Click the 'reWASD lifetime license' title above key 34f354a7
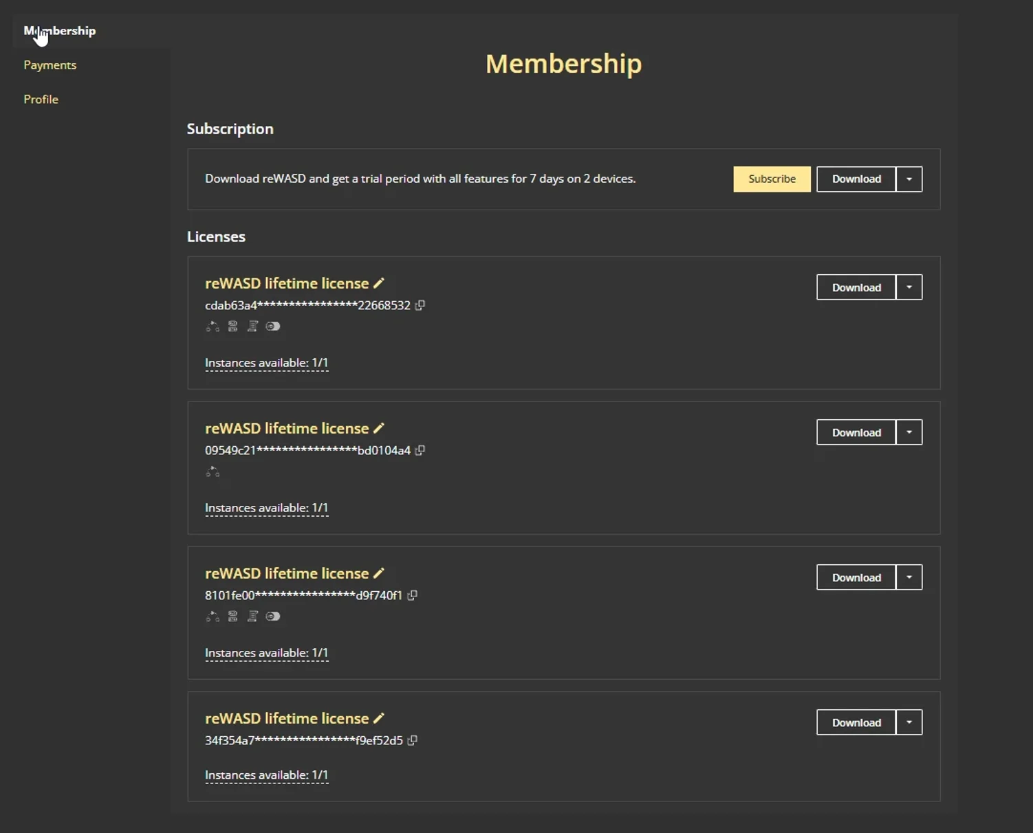Screen dimensions: 1033x833 pyautogui.click(x=287, y=718)
